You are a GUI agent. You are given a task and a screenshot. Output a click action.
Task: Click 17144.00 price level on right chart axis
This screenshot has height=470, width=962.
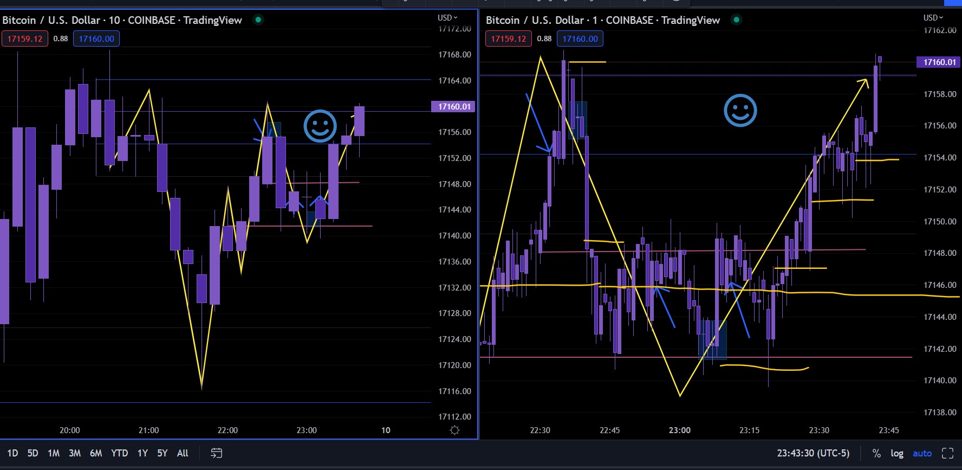[940, 317]
